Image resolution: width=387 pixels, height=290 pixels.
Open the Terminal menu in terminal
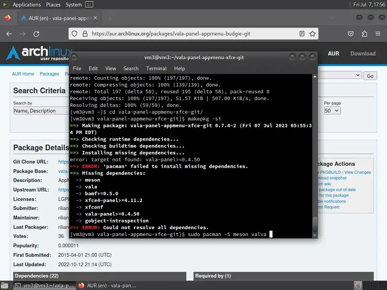[x=156, y=69]
